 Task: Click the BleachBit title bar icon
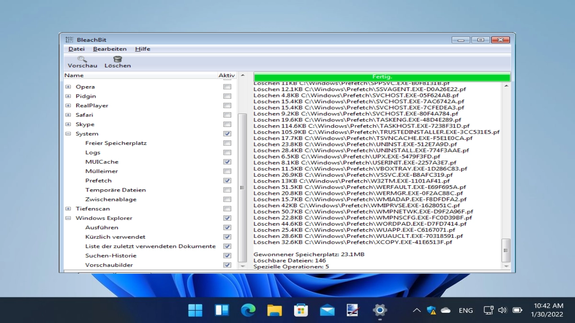(x=69, y=40)
